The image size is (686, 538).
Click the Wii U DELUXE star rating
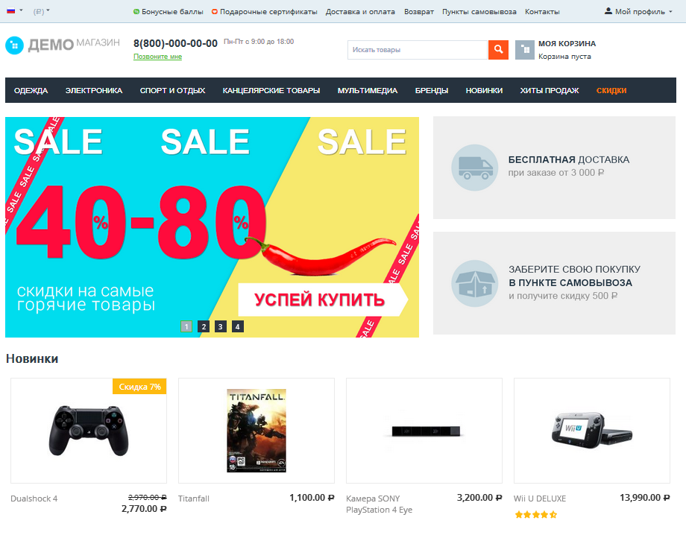(536, 514)
